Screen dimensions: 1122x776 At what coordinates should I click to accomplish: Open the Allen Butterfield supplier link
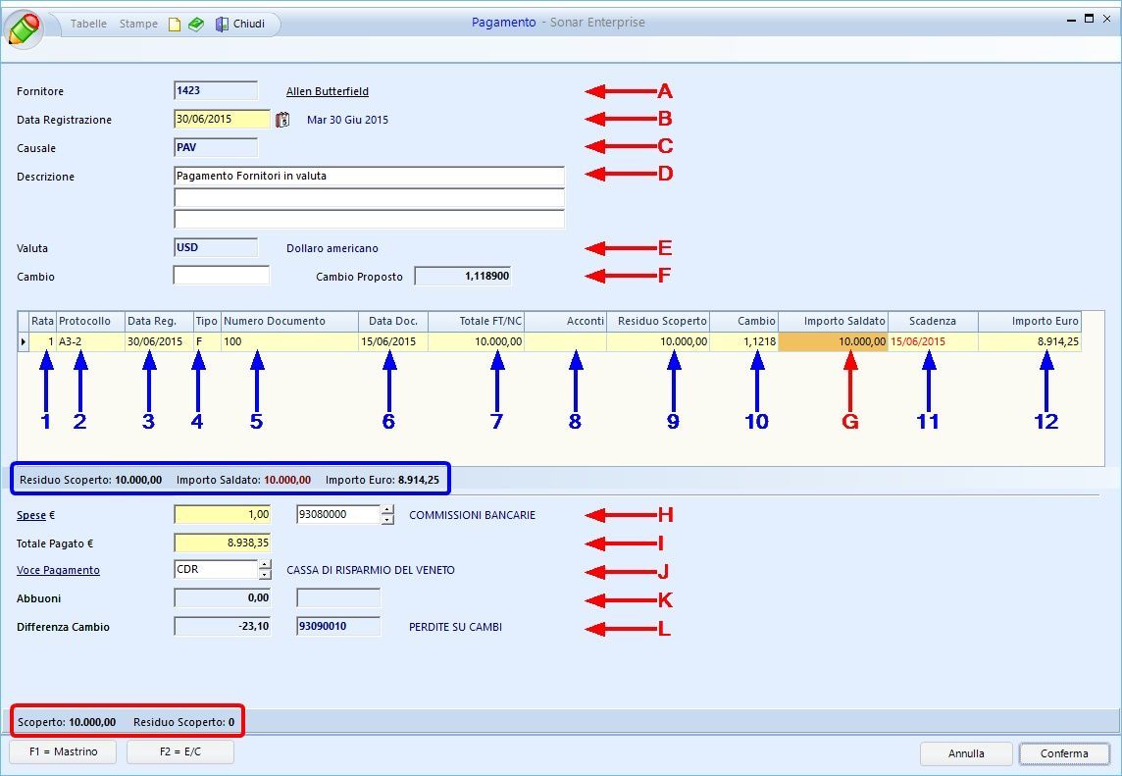tap(328, 92)
